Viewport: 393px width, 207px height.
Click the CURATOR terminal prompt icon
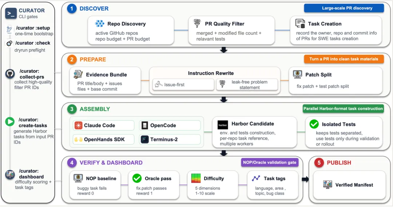point(11,13)
